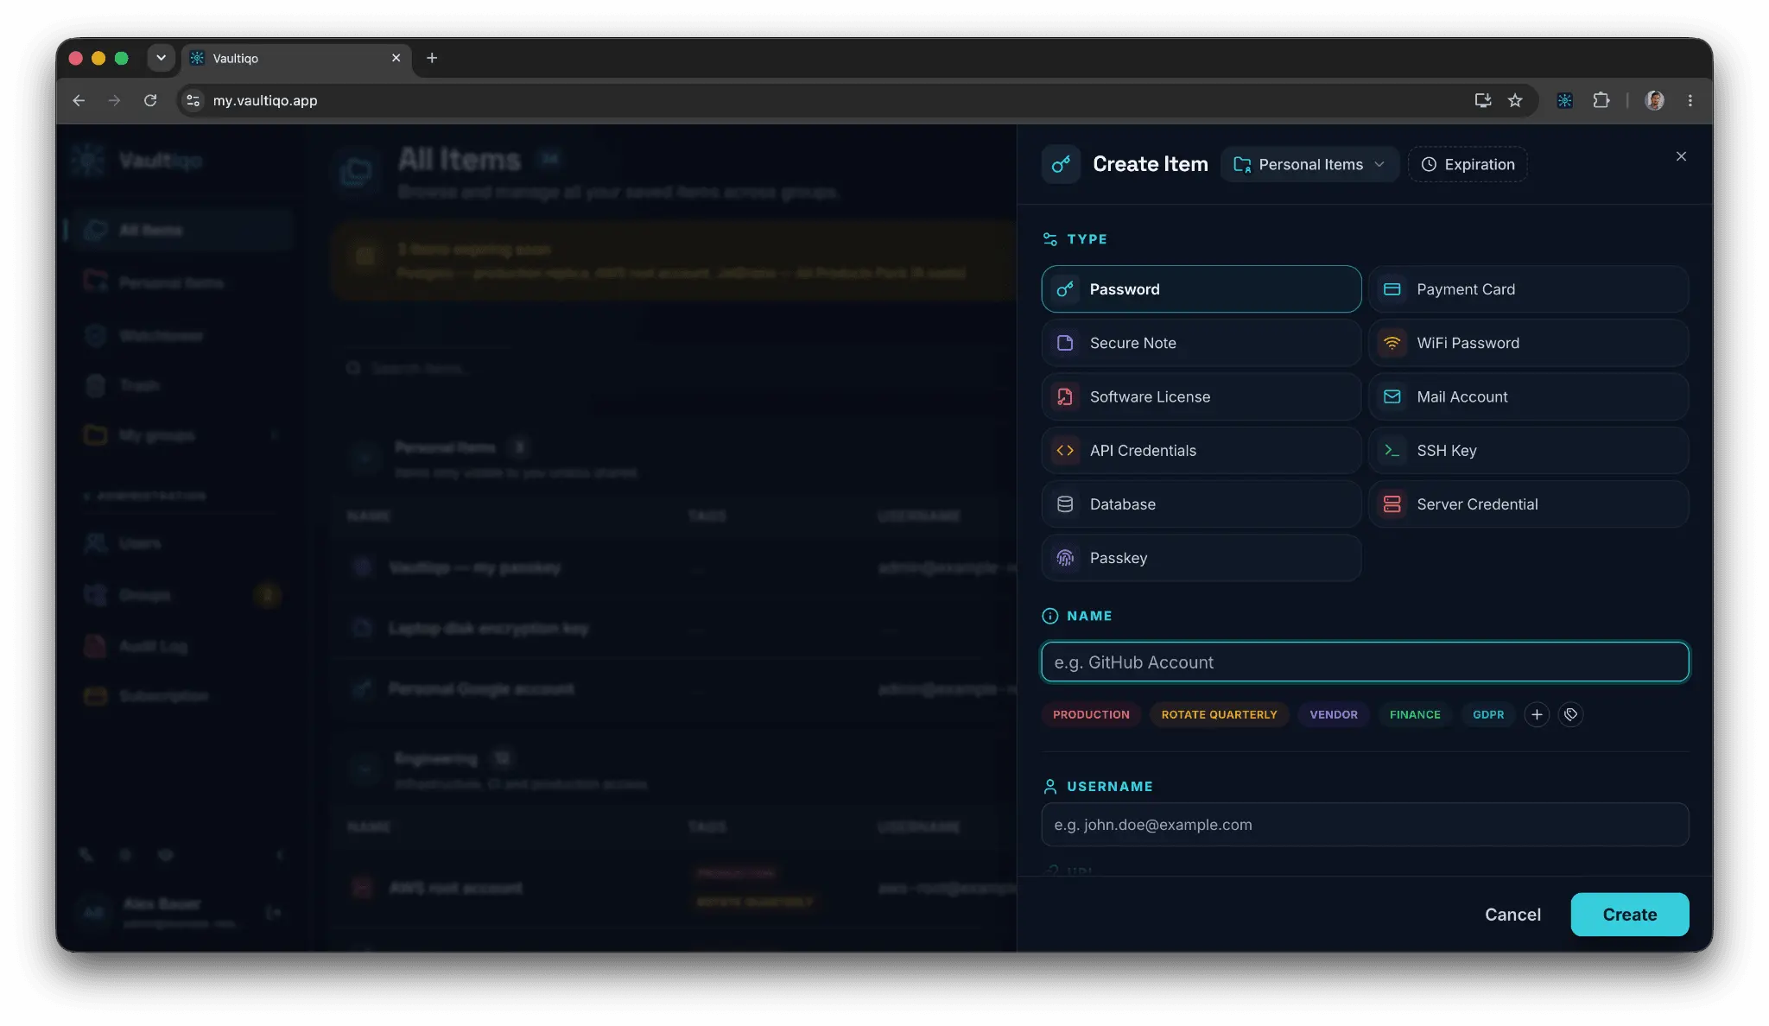Image resolution: width=1769 pixels, height=1026 pixels.
Task: Pick the Mail Account type
Action: (x=1528, y=396)
